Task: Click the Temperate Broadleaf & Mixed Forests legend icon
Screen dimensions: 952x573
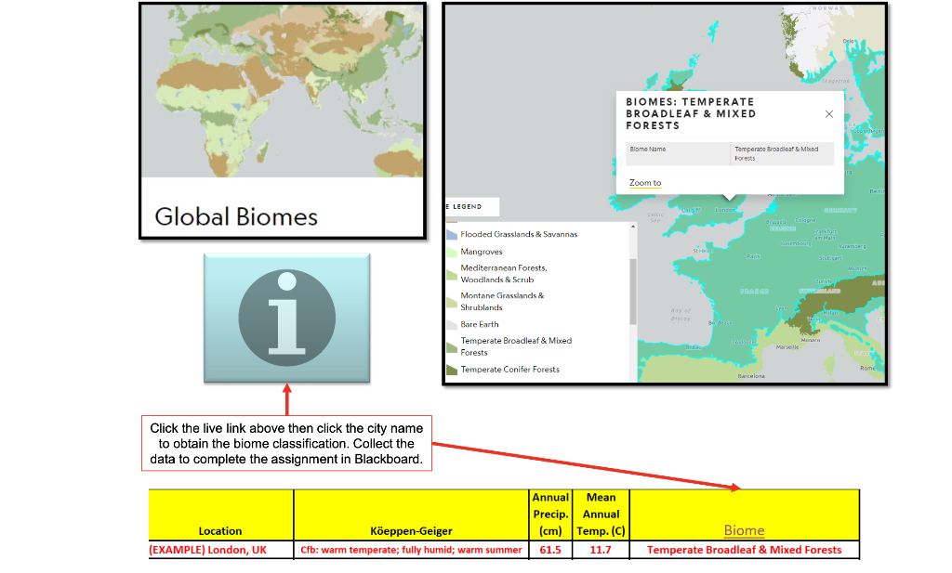Action: coord(450,345)
